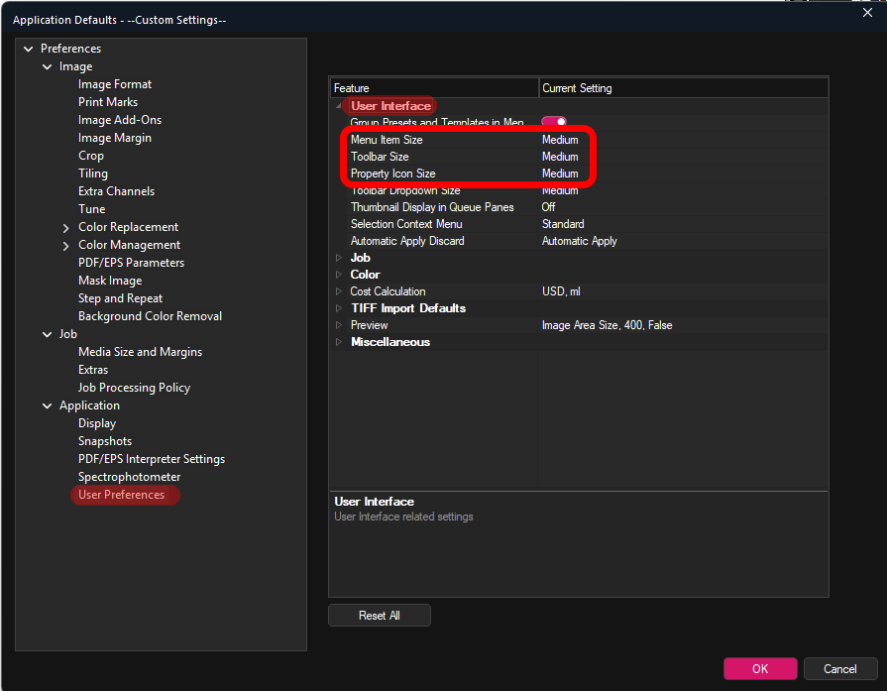This screenshot has width=887, height=691.
Task: Change the Toolbar Size Medium value
Action: (560, 157)
